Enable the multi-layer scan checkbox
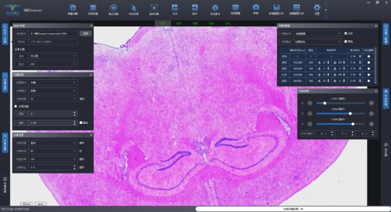This screenshot has height=212, width=391. [16, 106]
